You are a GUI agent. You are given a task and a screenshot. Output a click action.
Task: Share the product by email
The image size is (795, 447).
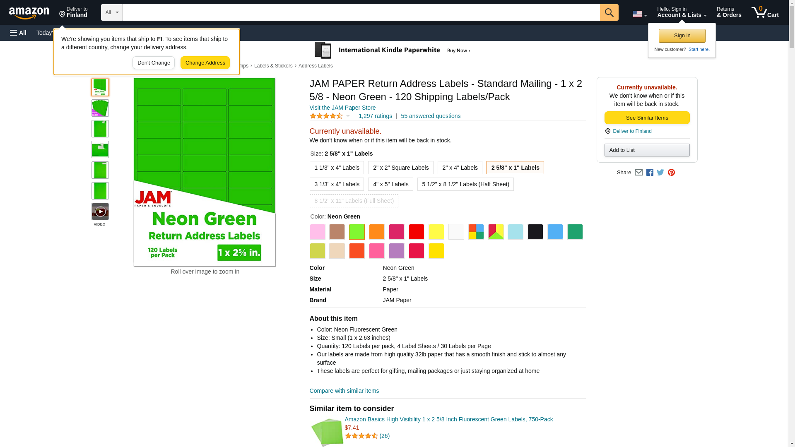(638, 173)
